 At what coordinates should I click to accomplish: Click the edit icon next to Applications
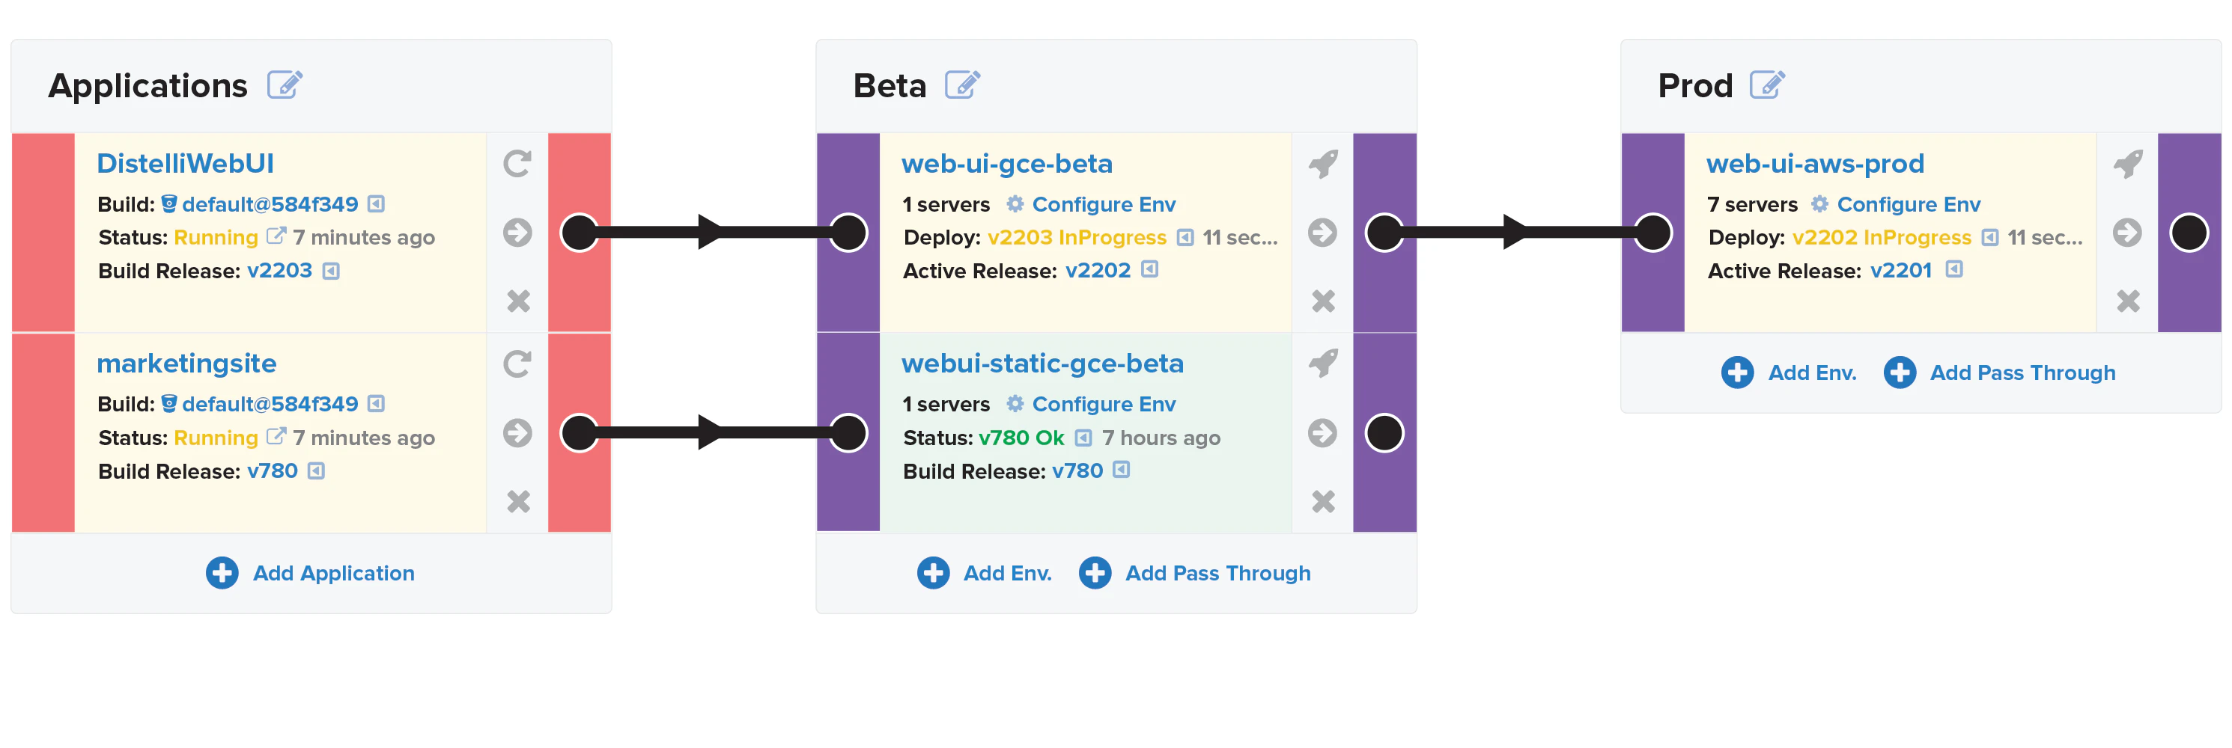click(285, 85)
